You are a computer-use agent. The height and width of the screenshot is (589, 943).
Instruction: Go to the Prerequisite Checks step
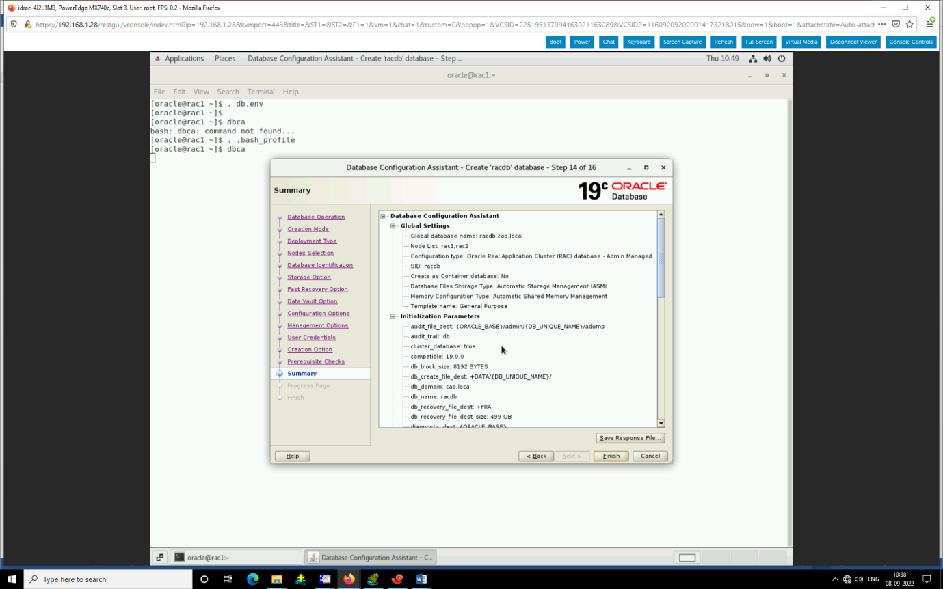[316, 361]
